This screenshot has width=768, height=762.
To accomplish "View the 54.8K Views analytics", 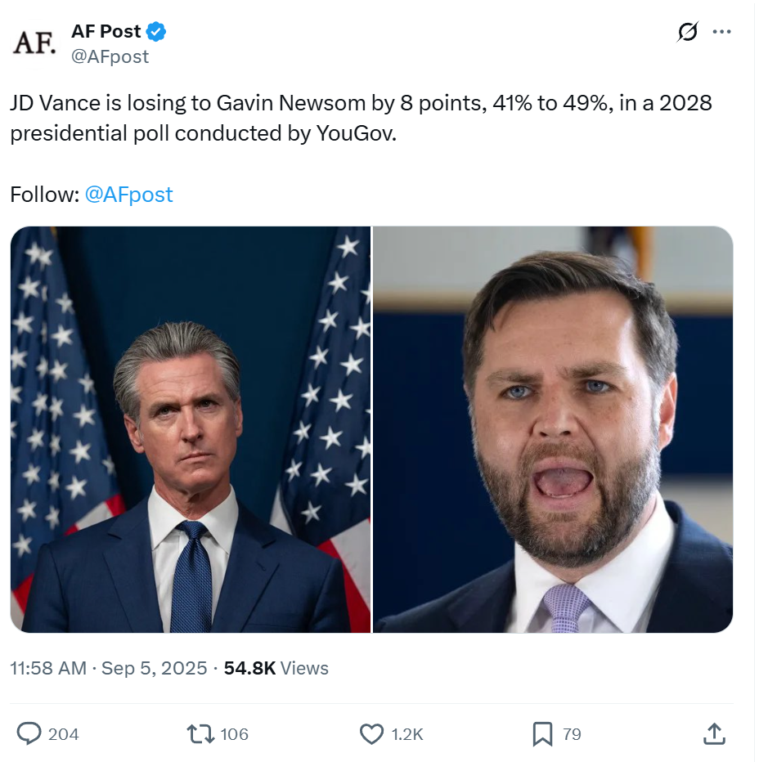I will pos(276,668).
